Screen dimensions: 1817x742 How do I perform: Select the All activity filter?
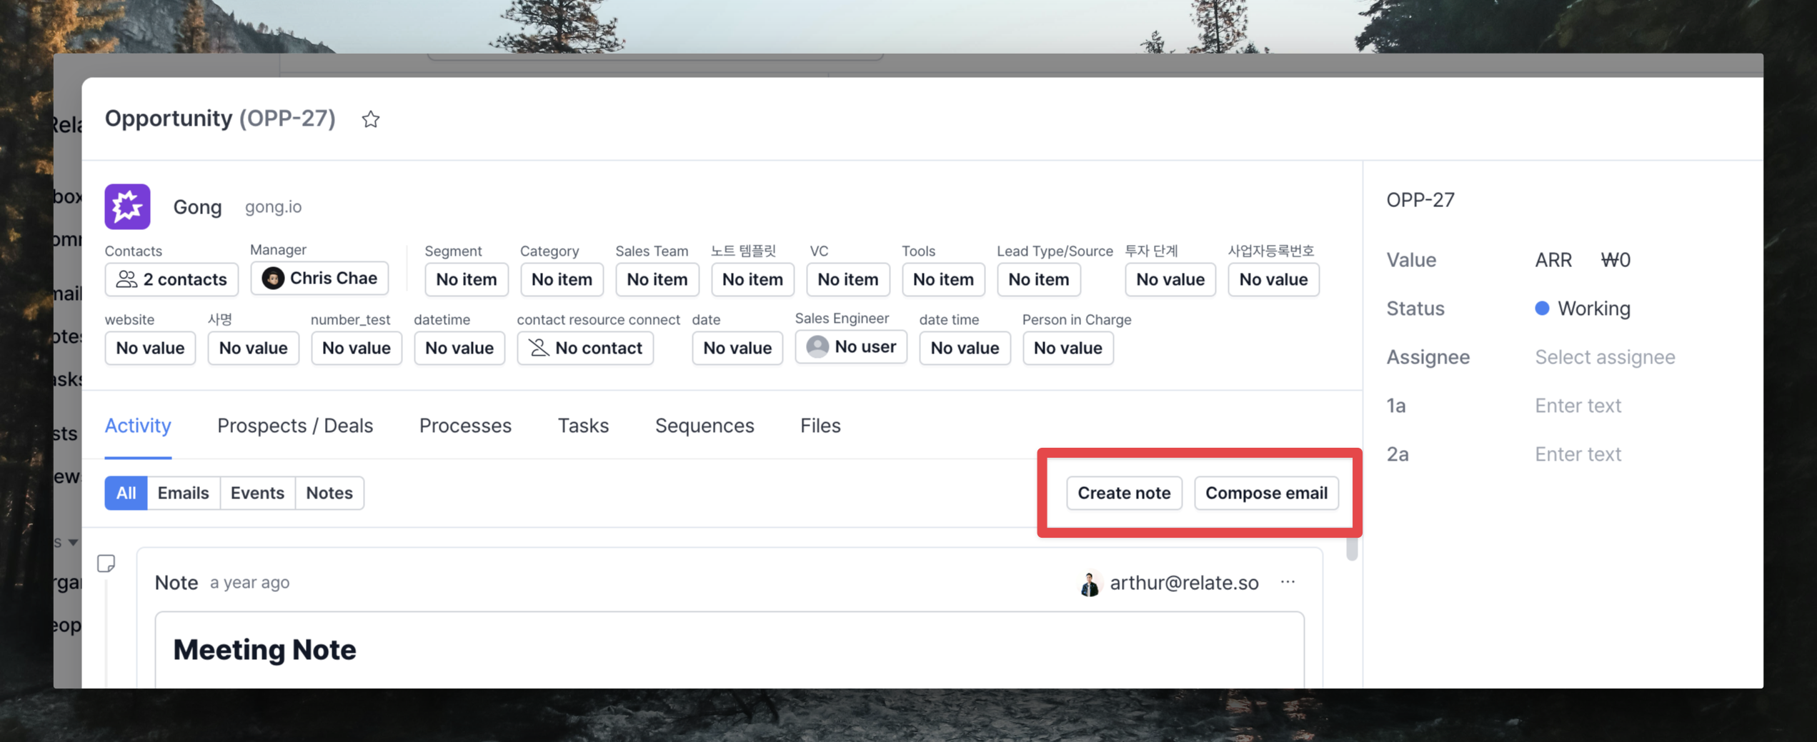tap(126, 493)
